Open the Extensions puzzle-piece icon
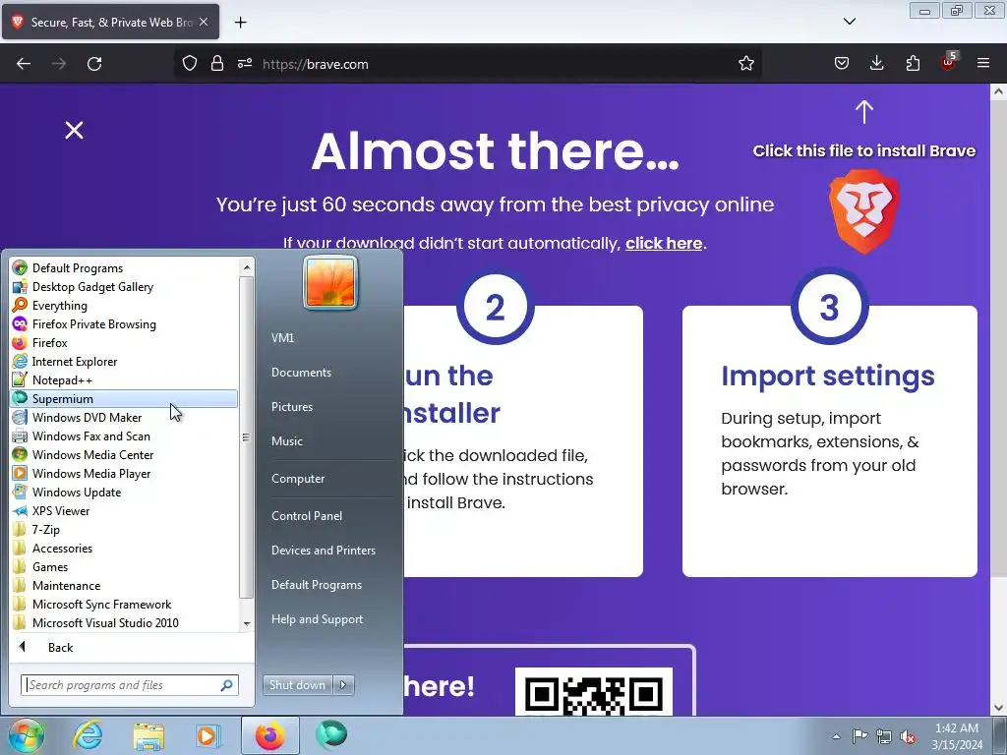The image size is (1007, 755). 913,63
